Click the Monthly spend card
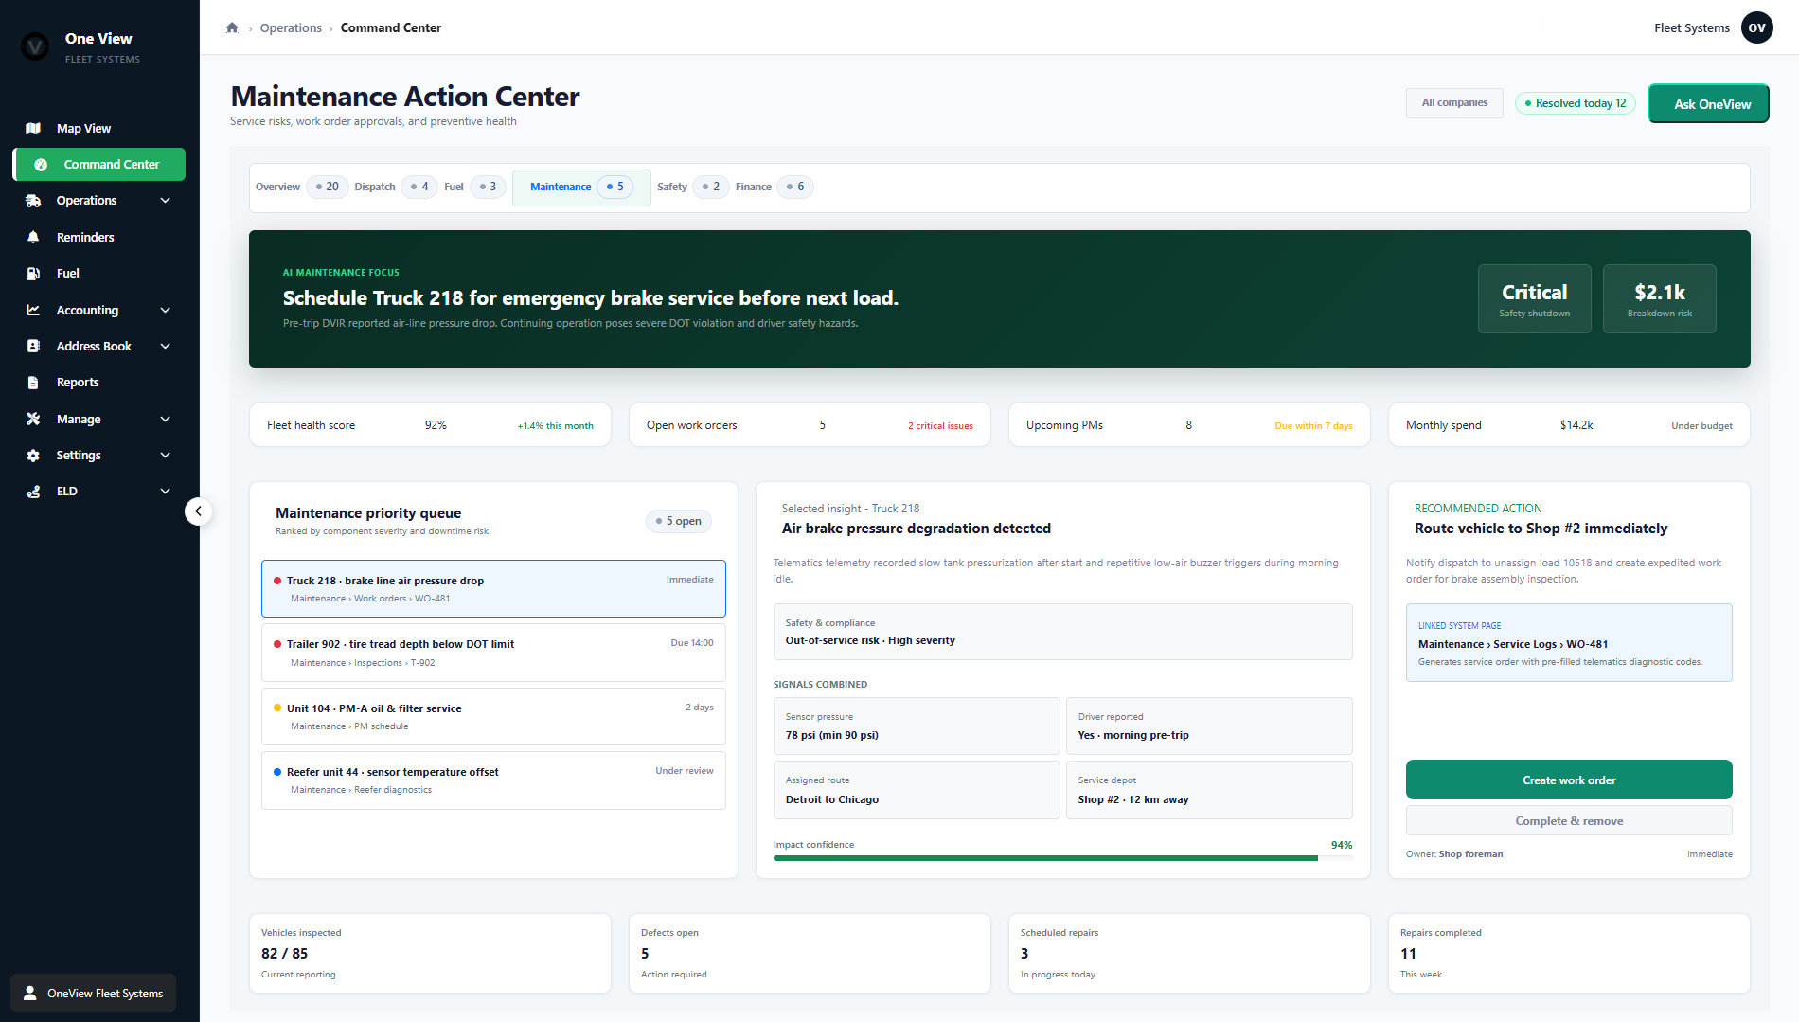 [1569, 424]
